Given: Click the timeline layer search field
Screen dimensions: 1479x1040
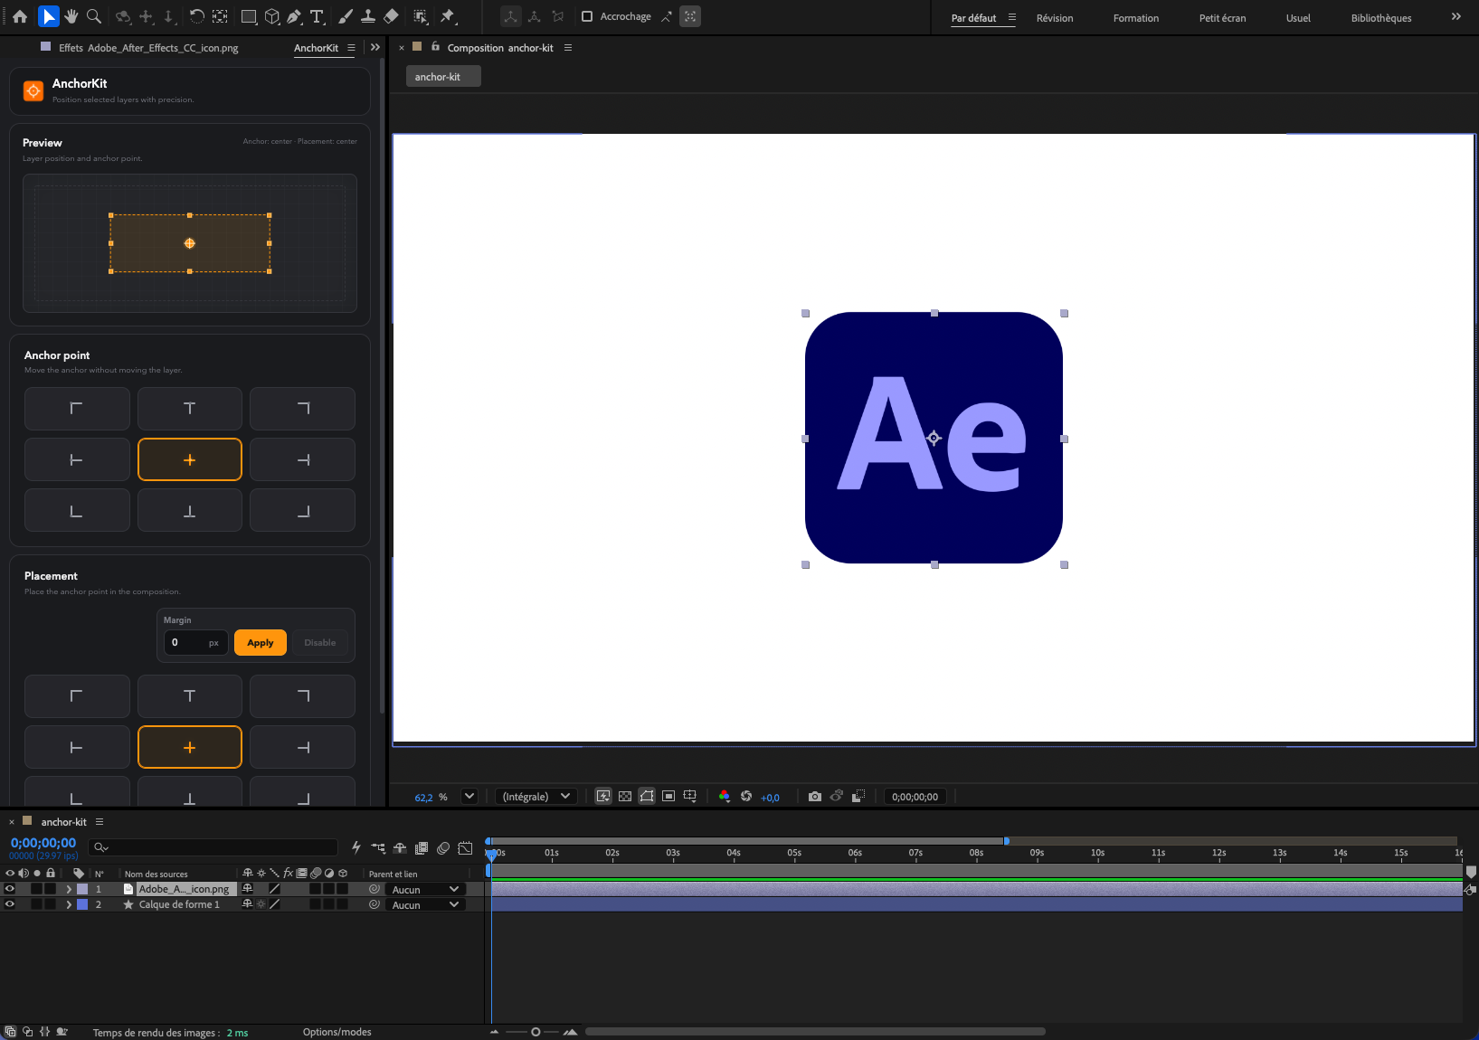Looking at the screenshot, I should (x=213, y=847).
